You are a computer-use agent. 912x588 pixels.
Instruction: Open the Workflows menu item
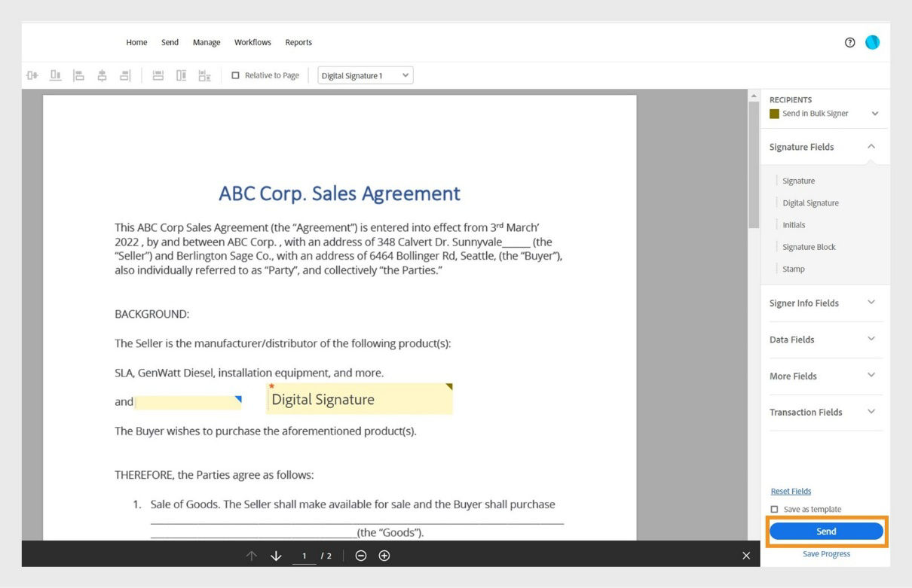252,42
